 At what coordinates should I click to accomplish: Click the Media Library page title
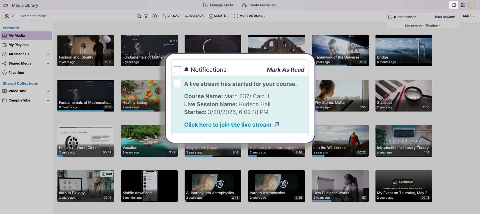pyautogui.click(x=25, y=5)
